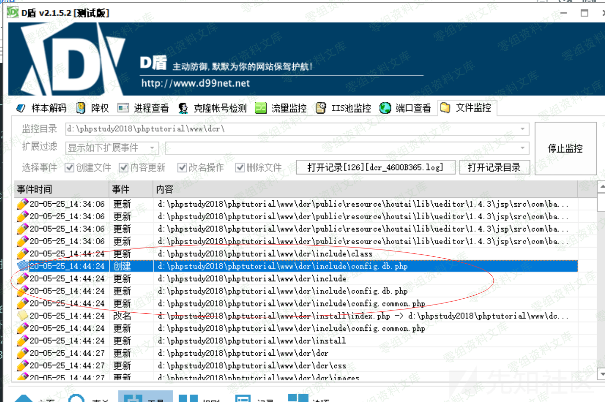
Task: Click the blue icon beside the 创建 event row
Action: (x=22, y=266)
